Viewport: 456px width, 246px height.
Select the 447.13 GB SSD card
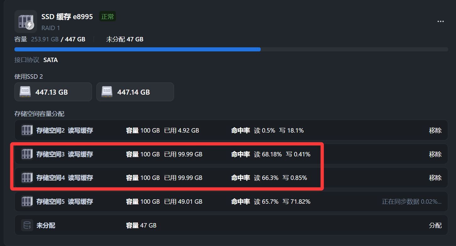click(53, 92)
